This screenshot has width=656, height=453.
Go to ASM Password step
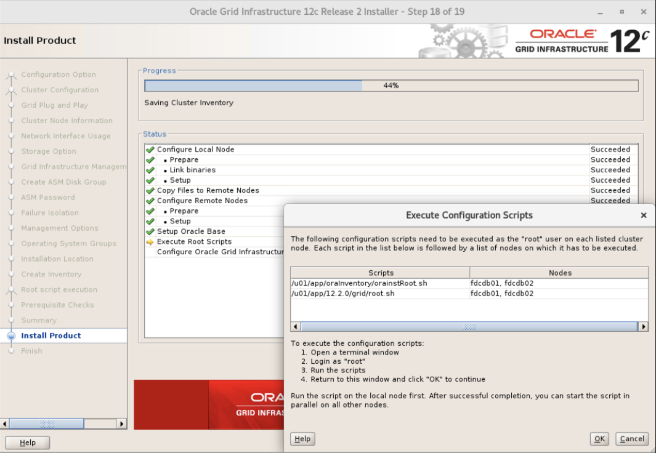[x=48, y=197]
